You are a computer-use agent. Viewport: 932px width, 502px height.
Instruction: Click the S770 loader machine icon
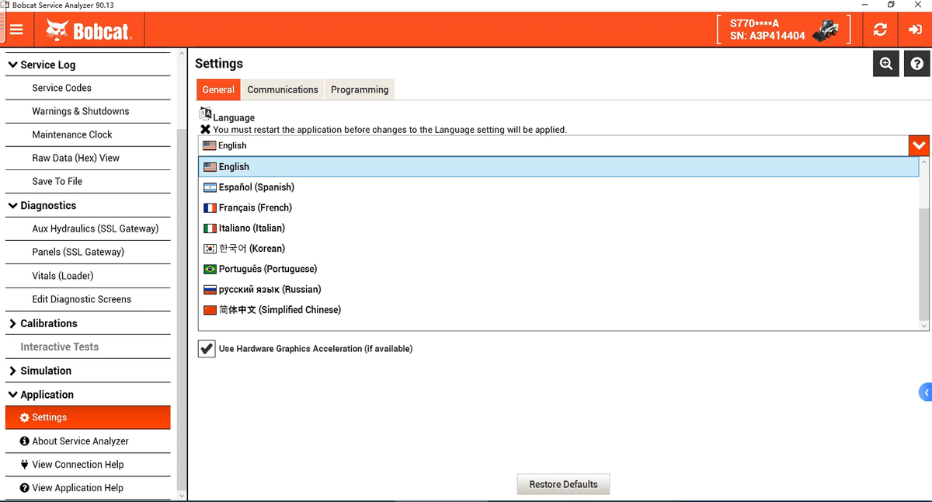click(x=825, y=30)
